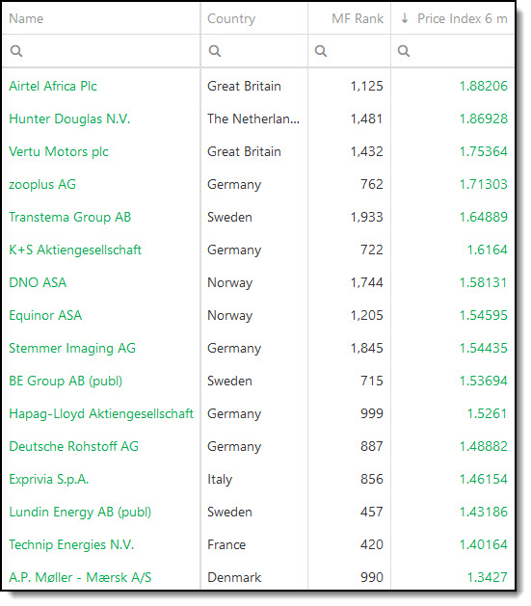
Task: Select price index value 1.5261
Action: 488,413
